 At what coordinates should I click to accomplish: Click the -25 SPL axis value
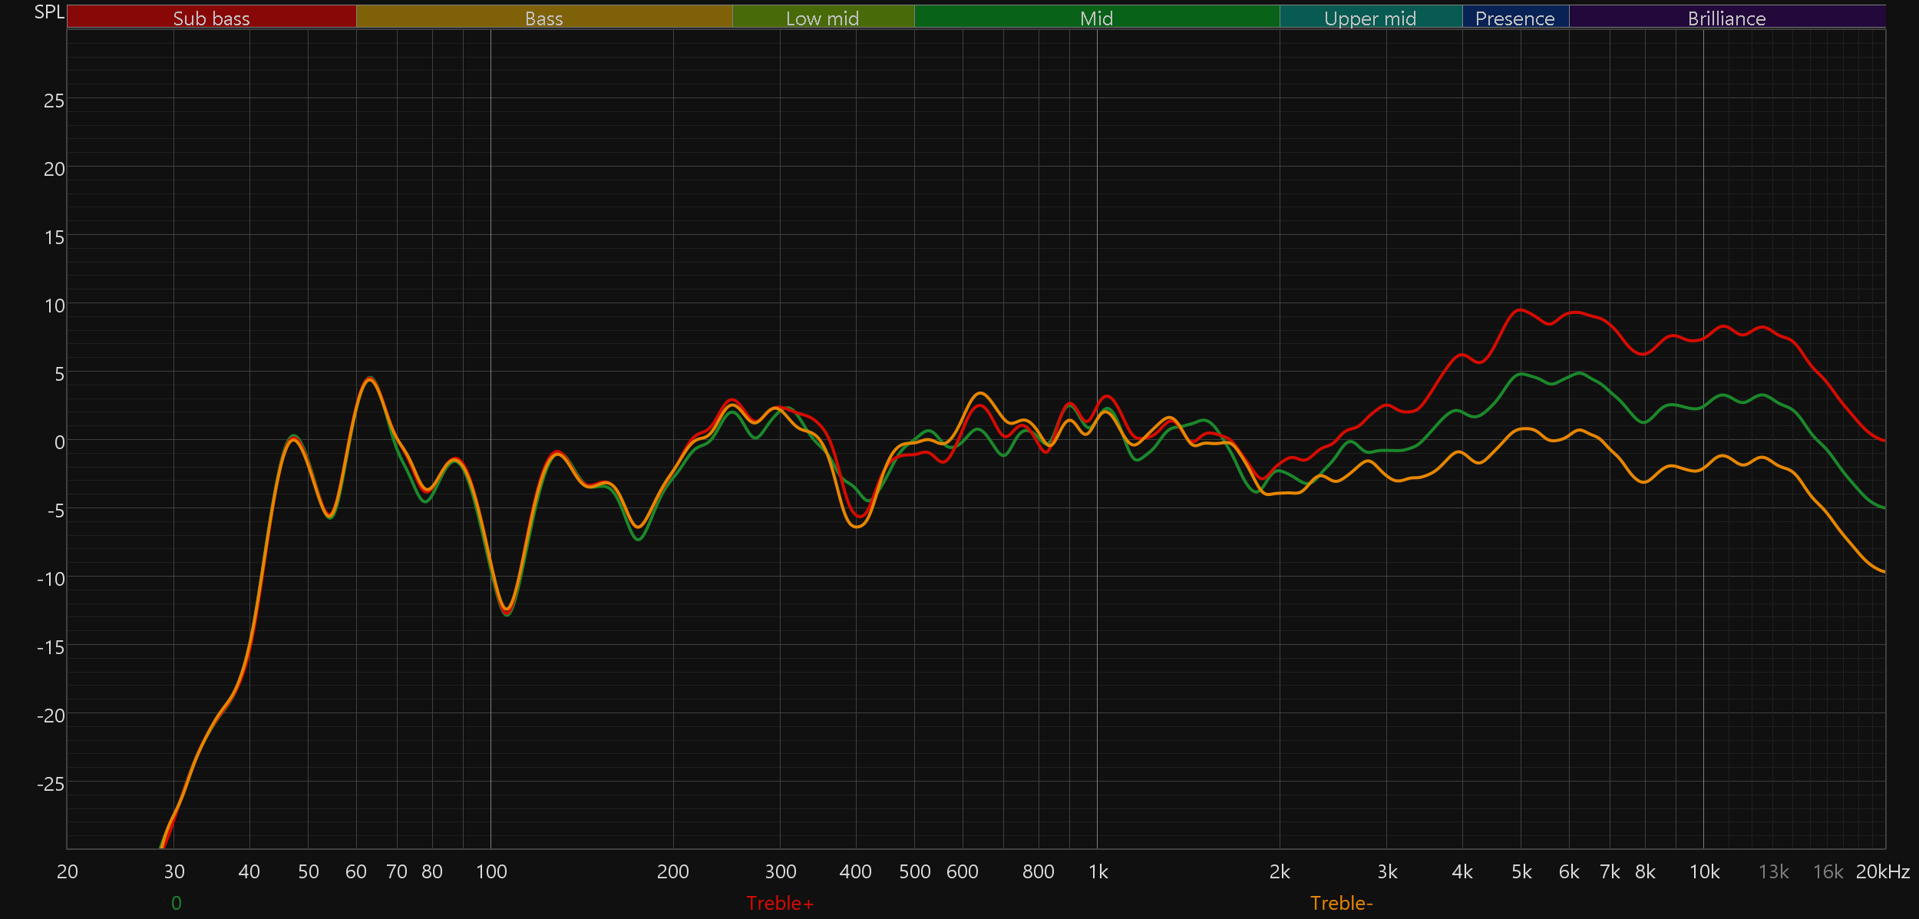click(51, 784)
